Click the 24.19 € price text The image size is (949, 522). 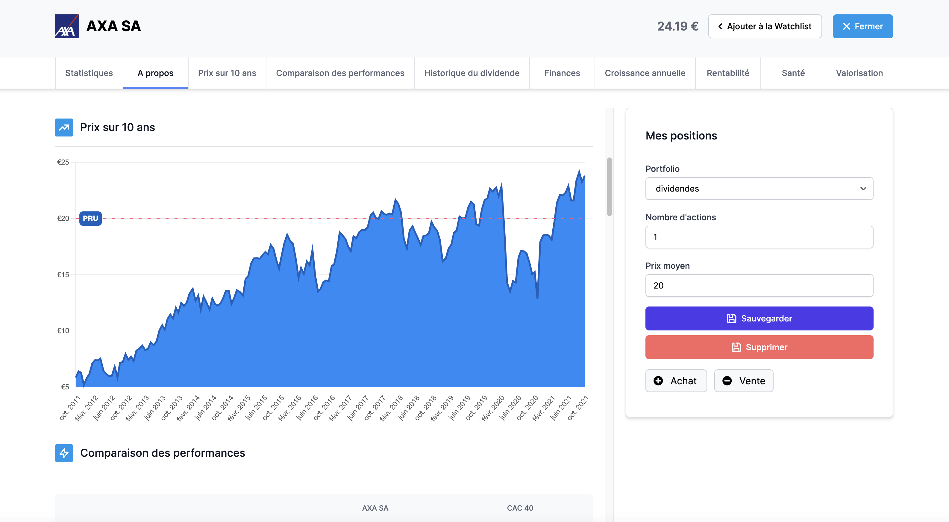coord(677,26)
